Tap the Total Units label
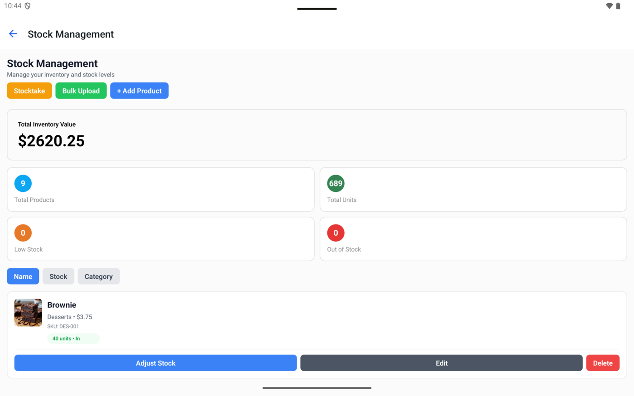 [342, 200]
